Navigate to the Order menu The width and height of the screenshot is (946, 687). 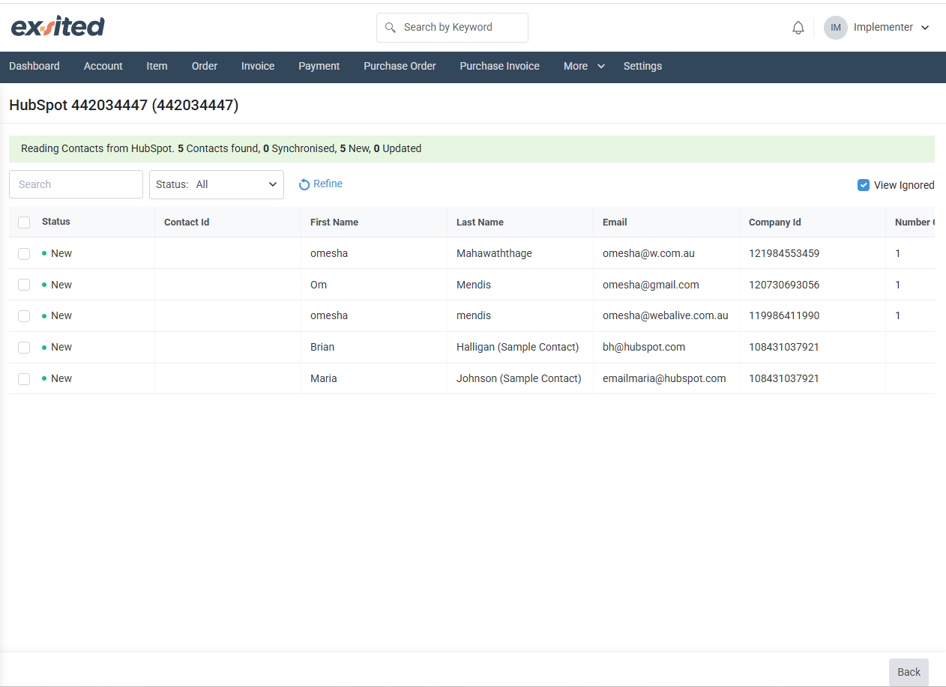tap(205, 66)
